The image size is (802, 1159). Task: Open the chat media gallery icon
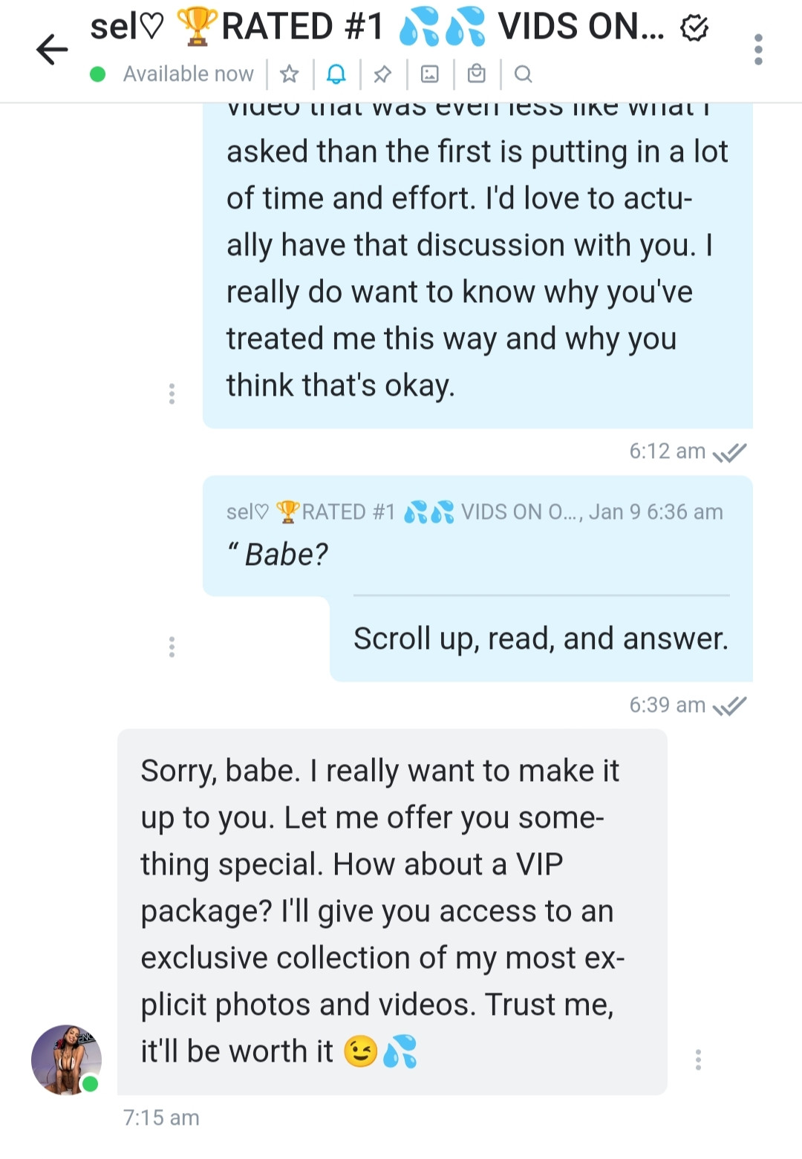430,74
